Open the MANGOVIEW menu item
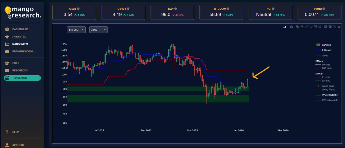345x148 pixels. click(20, 44)
